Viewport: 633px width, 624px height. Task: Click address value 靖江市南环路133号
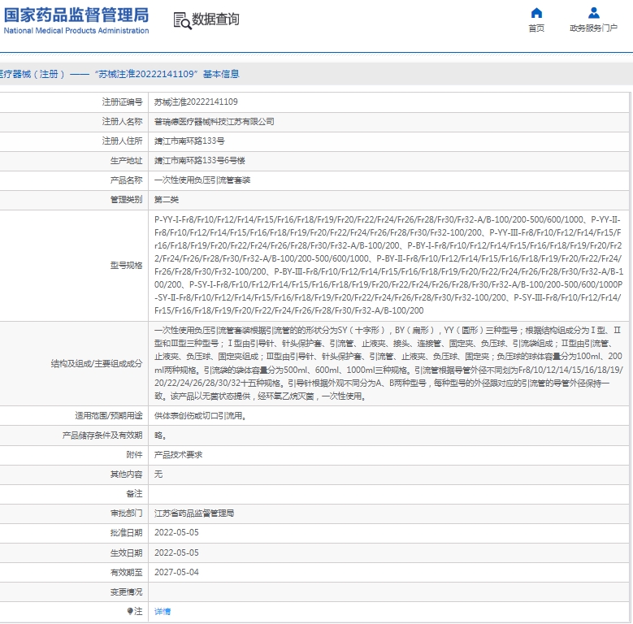click(189, 141)
